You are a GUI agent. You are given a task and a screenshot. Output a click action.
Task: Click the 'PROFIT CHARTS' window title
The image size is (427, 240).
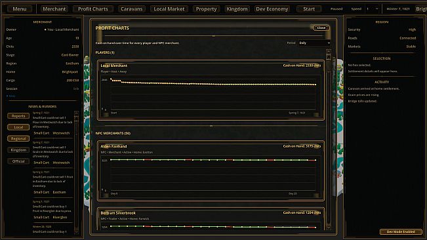[112, 28]
